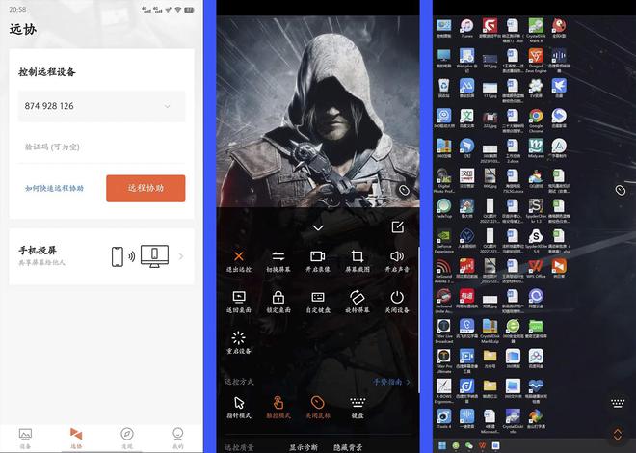Open 111.jpg image file on remote desktop
Viewport: 636px width, 453px height.
click(490, 90)
